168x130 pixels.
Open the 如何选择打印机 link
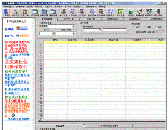click(x=17, y=97)
